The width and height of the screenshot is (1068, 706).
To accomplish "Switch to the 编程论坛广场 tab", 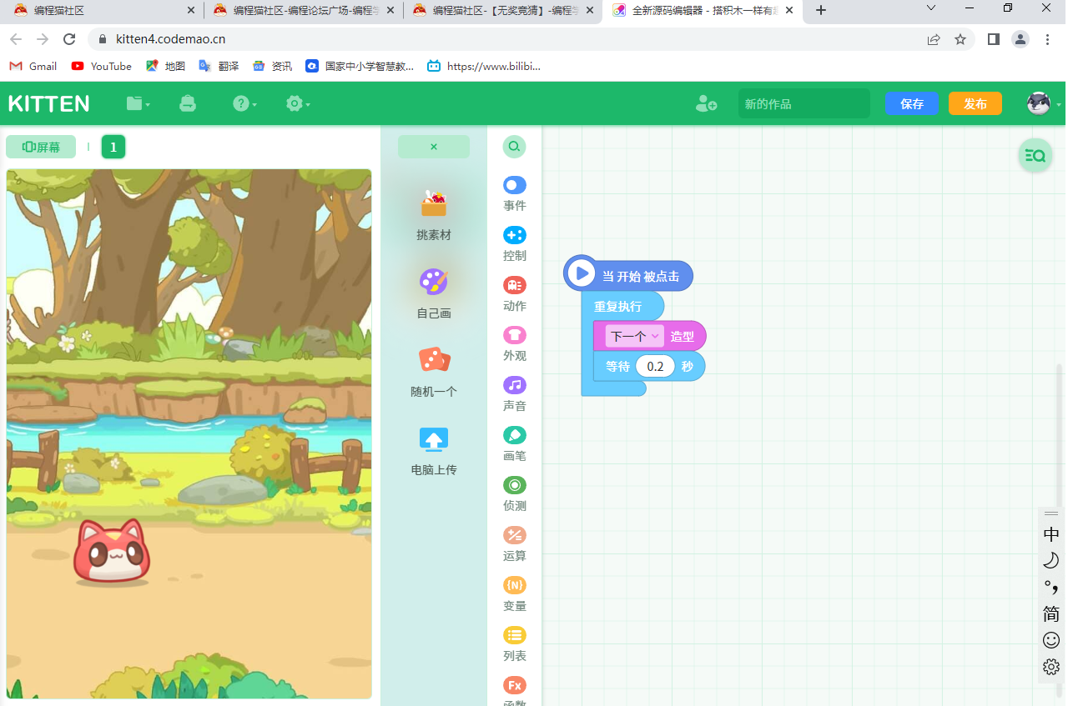I will click(x=304, y=11).
